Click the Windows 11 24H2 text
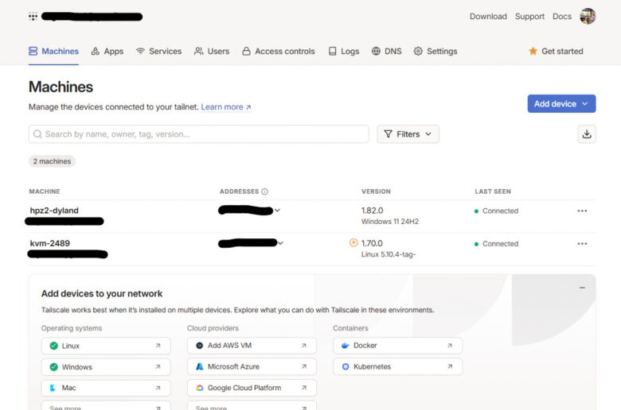This screenshot has width=621, height=410. pyautogui.click(x=389, y=222)
